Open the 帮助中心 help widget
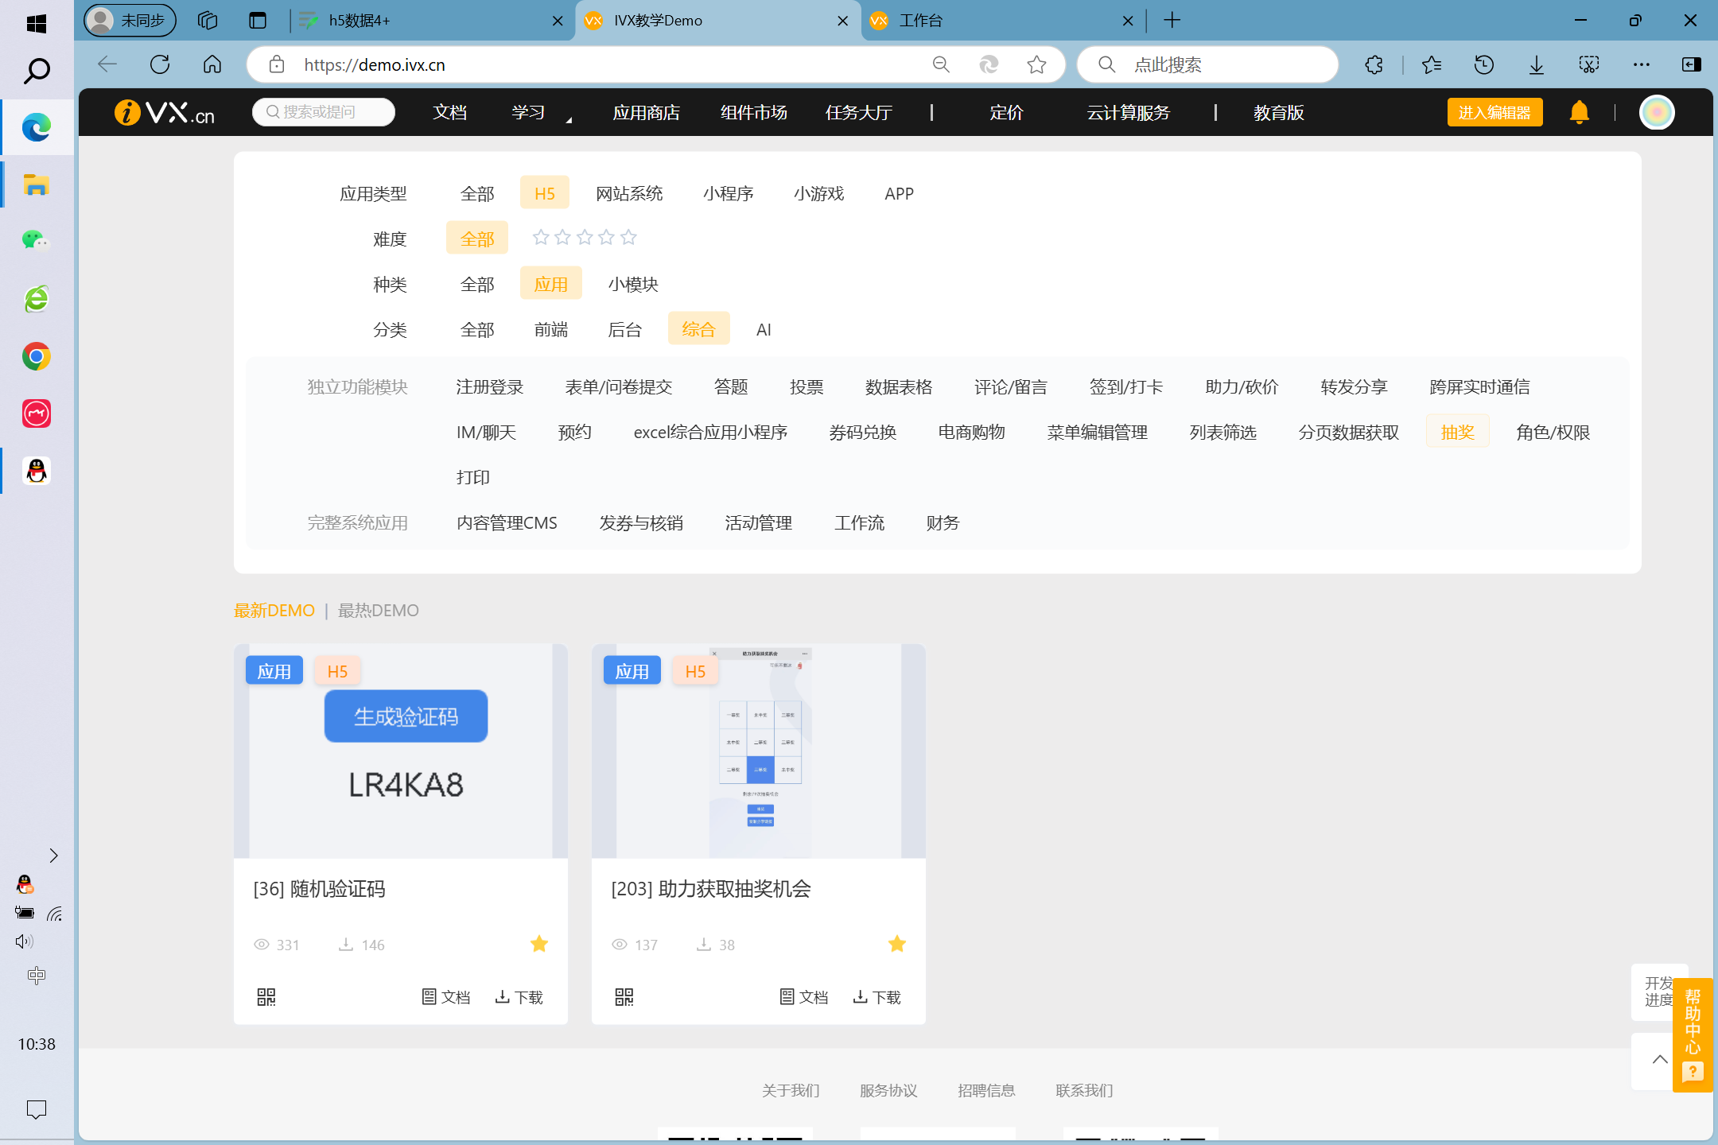Screen dimensions: 1718x1145 point(1693,1034)
